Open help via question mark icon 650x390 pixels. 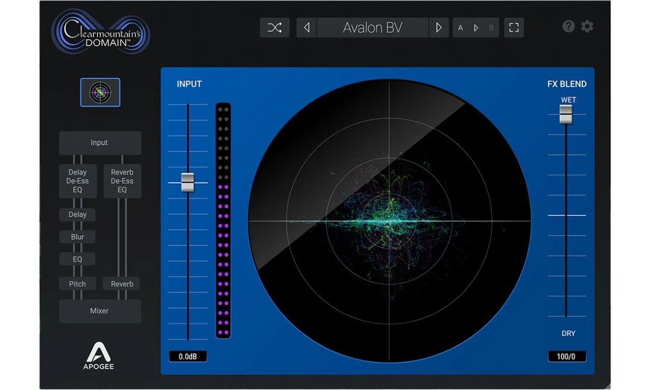tap(568, 26)
